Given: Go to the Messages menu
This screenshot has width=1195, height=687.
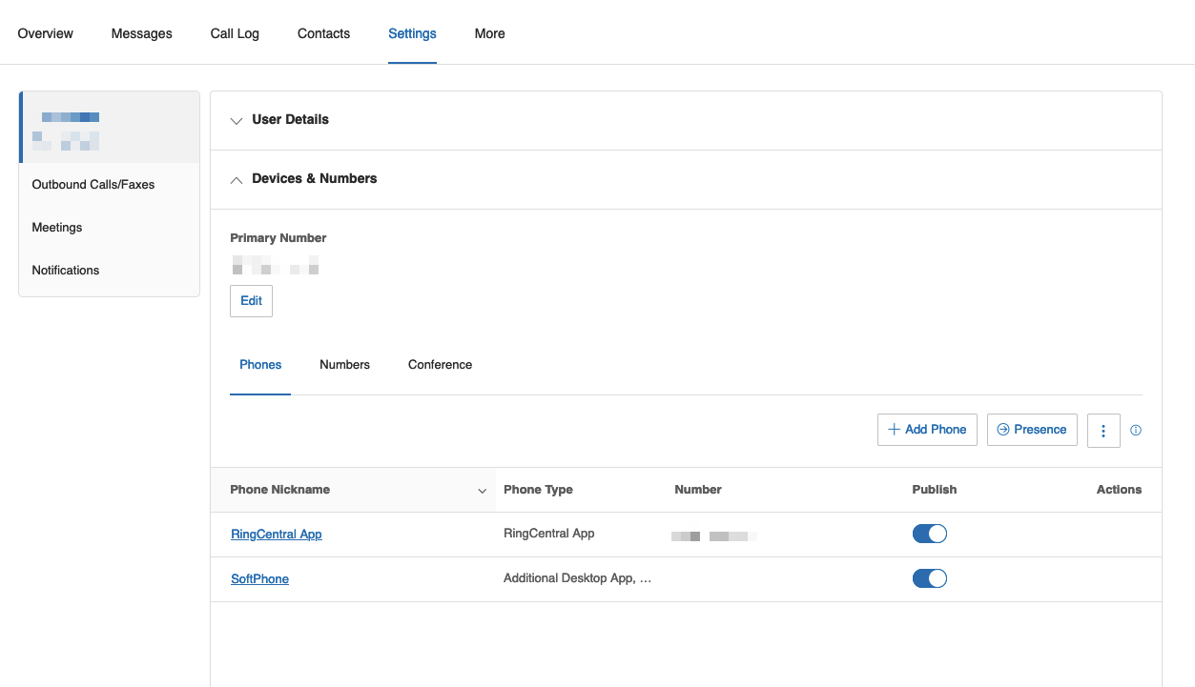Looking at the screenshot, I should click(141, 33).
